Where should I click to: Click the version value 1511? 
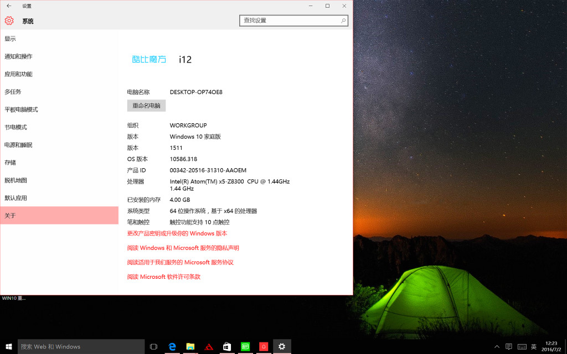point(176,148)
